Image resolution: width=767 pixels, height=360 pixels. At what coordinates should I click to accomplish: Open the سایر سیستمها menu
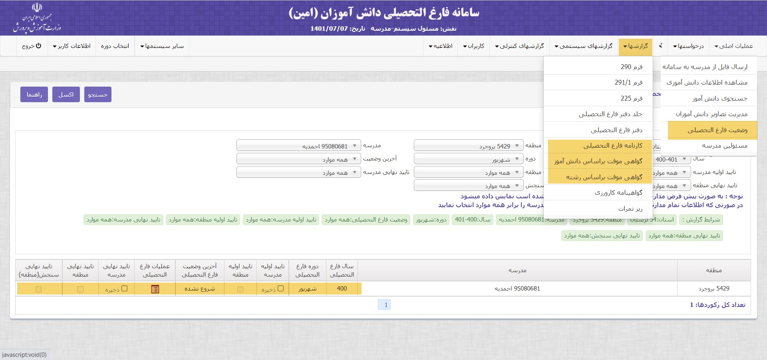162,46
